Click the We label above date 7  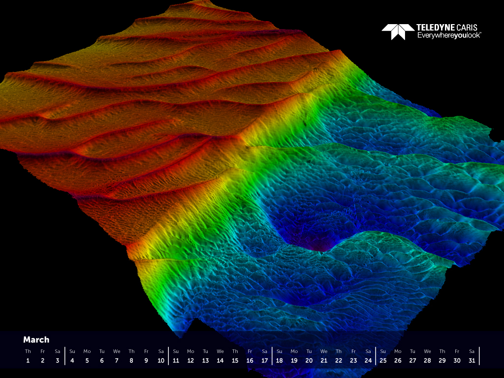click(x=117, y=351)
